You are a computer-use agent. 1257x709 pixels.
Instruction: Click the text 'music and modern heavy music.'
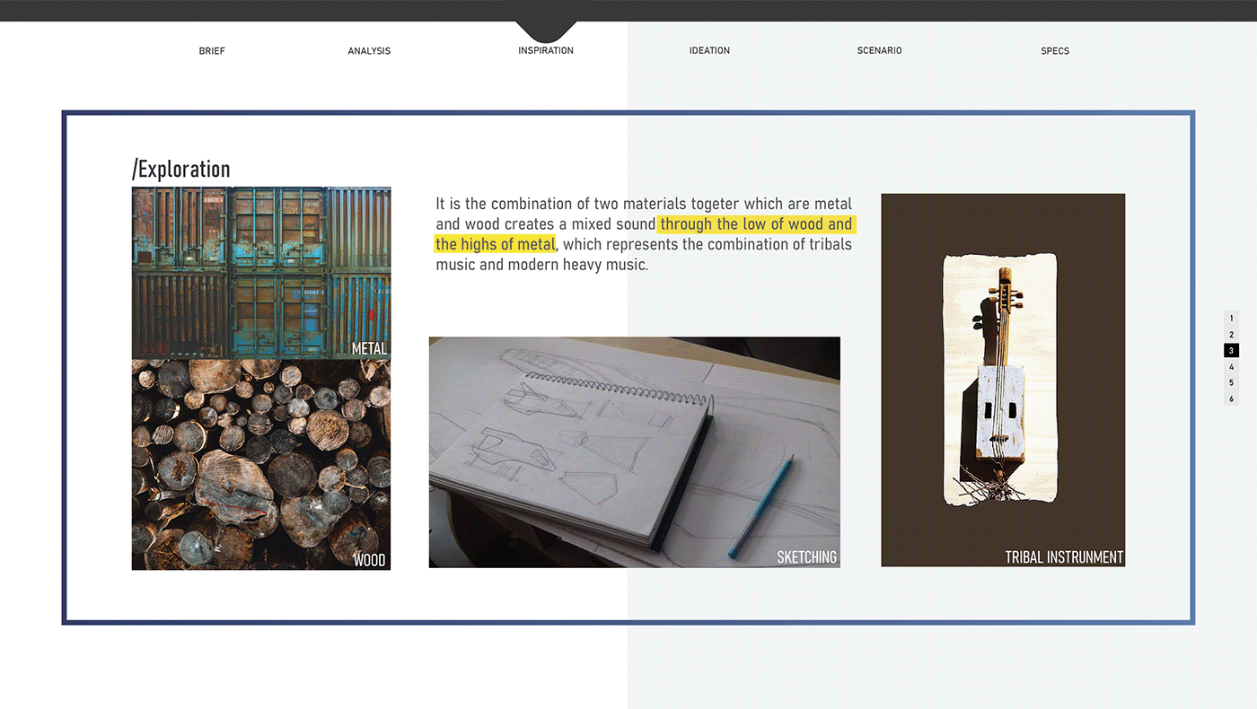[542, 265]
